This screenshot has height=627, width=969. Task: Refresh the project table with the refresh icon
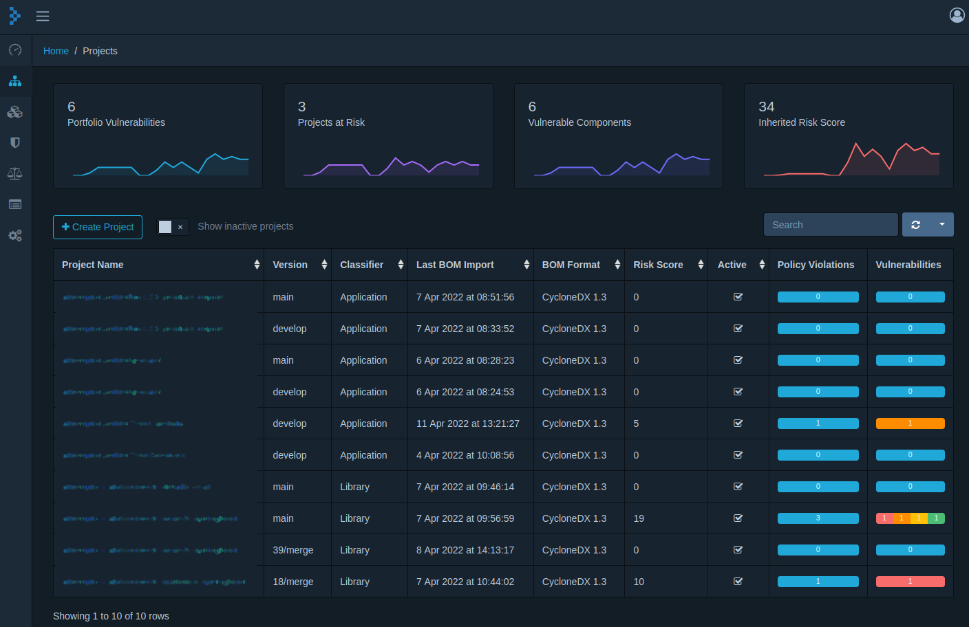pyautogui.click(x=915, y=224)
